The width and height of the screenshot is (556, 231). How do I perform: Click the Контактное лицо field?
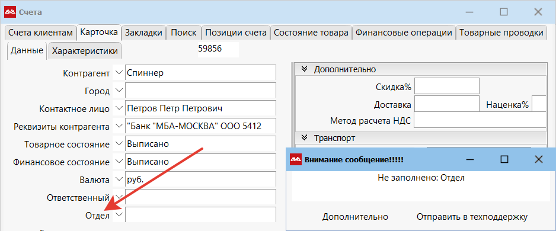pyautogui.click(x=200, y=108)
